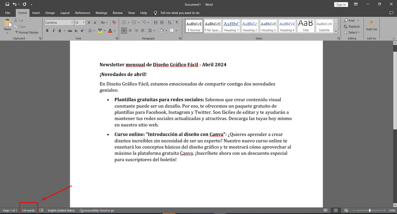The height and width of the screenshot is (214, 397).
Task: Click the Add-ins icon in the ribbon
Action: pyautogui.click(x=372, y=25)
